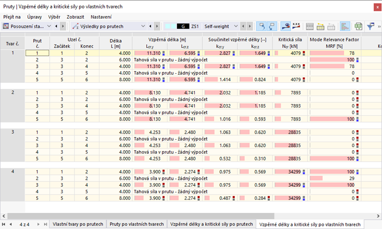This screenshot has height=229, width=382.
Task: Click the toolbar overflow chevron
Action: (x=379, y=26)
